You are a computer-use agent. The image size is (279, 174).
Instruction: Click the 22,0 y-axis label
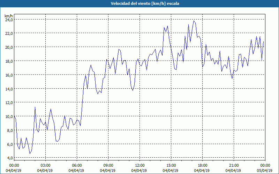9,33
